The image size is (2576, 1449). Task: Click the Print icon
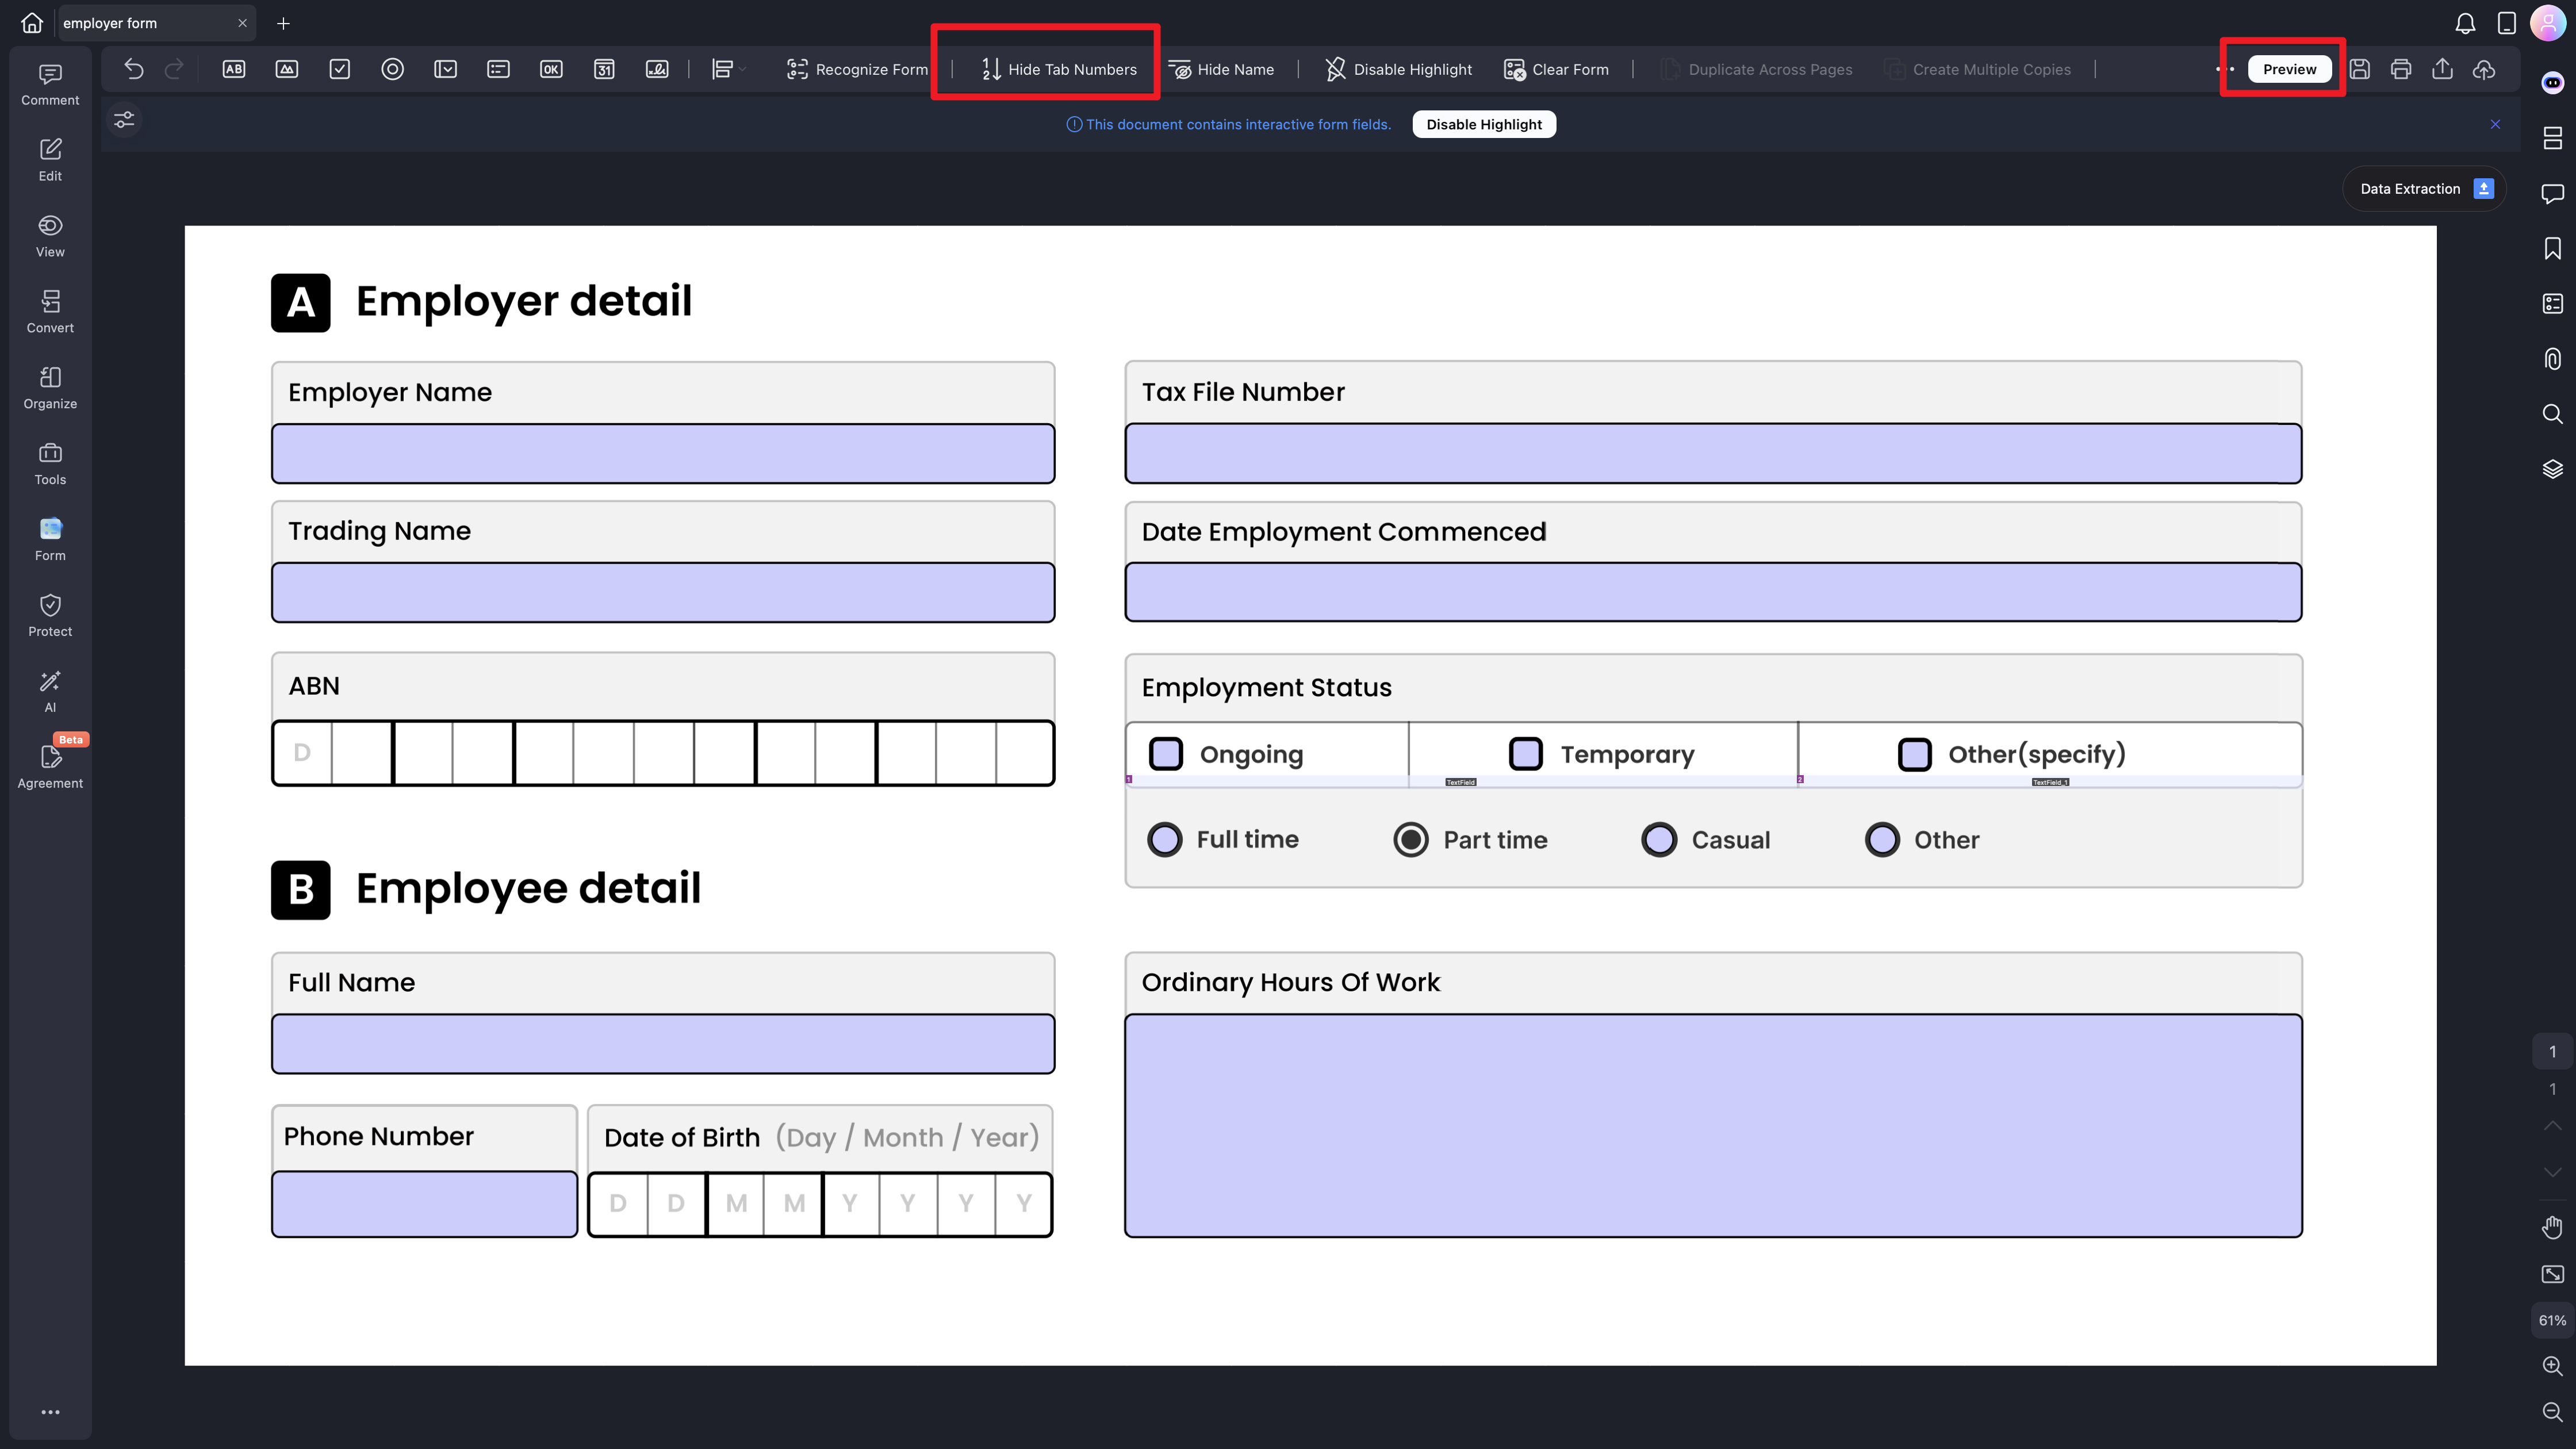coord(2401,69)
